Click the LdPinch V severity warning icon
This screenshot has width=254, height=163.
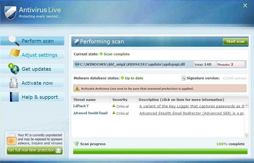(114, 106)
